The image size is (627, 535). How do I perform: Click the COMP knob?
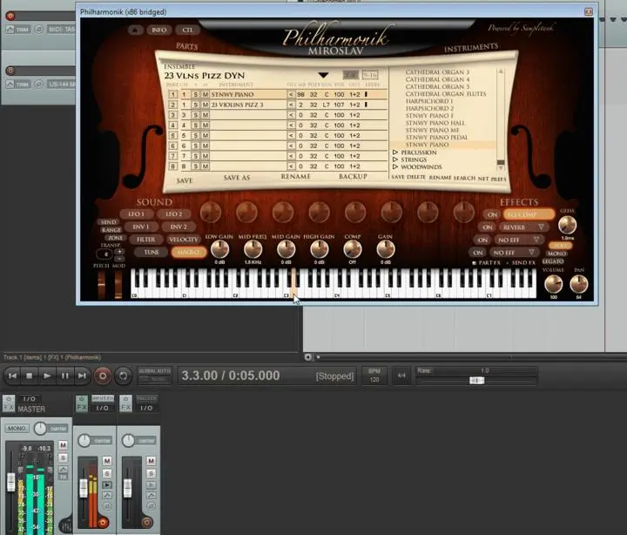tap(353, 249)
